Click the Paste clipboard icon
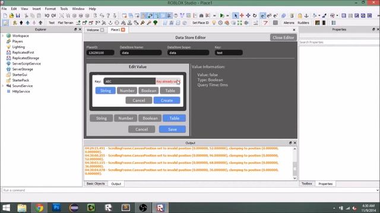This screenshot has height=213, width=380. pyautogui.click(x=39, y=16)
